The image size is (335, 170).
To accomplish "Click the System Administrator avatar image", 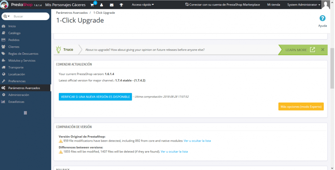I will [x=326, y=5].
